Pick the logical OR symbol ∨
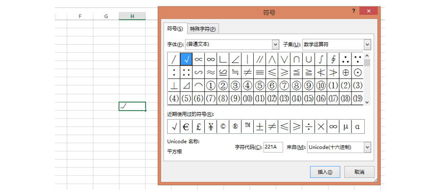 pyautogui.click(x=284, y=59)
